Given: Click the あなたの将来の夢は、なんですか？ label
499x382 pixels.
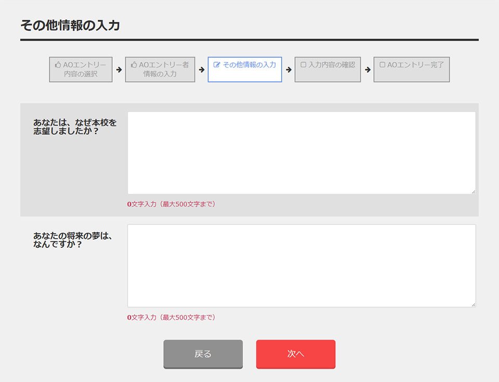Looking at the screenshot, I should coord(73,240).
